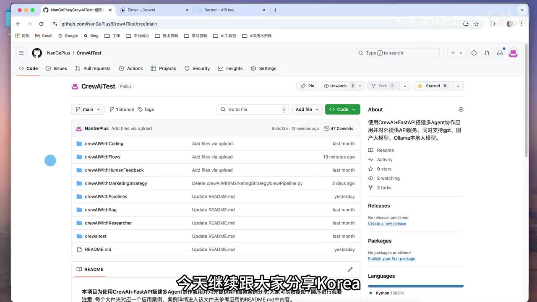Open user avatar profile menu
This screenshot has width=537, height=302.
(513, 53)
